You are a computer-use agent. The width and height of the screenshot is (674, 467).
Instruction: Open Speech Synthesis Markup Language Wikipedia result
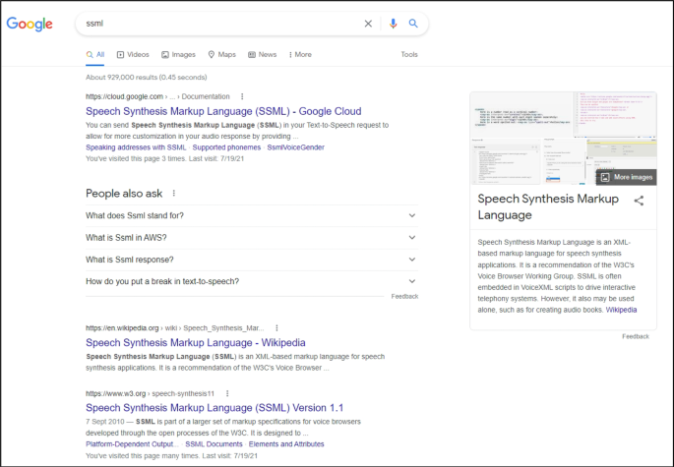click(x=196, y=343)
